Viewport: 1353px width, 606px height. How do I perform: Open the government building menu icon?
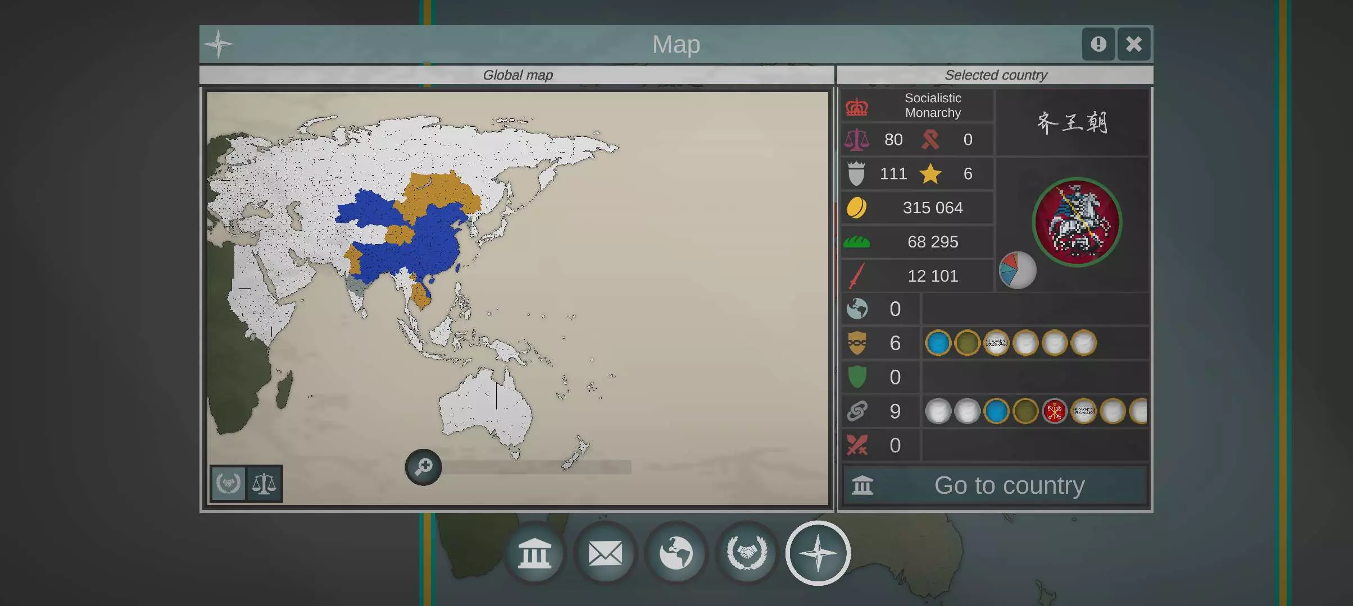point(534,553)
